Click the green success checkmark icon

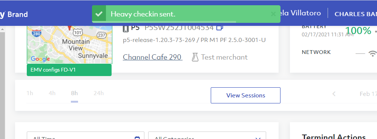tap(99, 14)
